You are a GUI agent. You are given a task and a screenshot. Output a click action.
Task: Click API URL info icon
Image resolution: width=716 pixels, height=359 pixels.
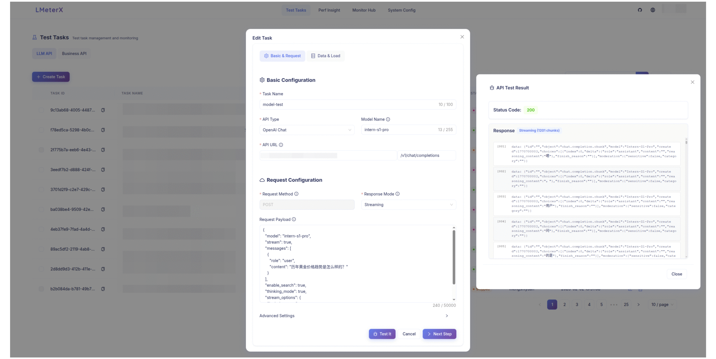coord(281,145)
